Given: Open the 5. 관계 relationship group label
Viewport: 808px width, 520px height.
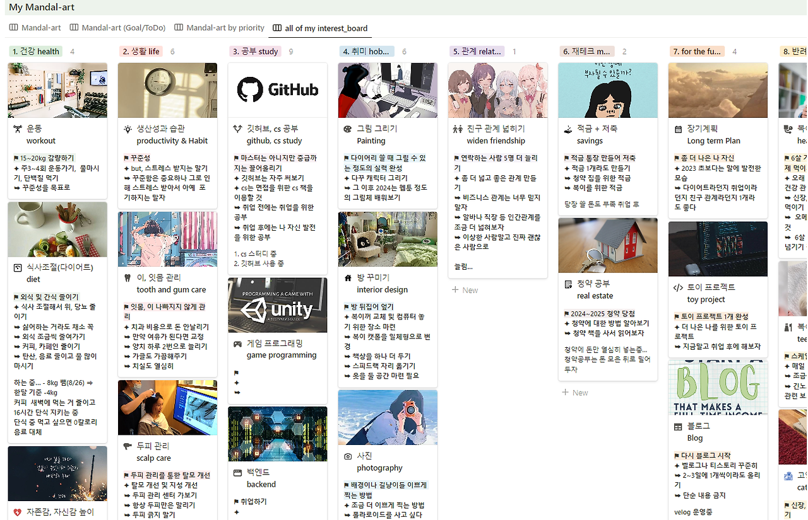Looking at the screenshot, I should coord(477,52).
